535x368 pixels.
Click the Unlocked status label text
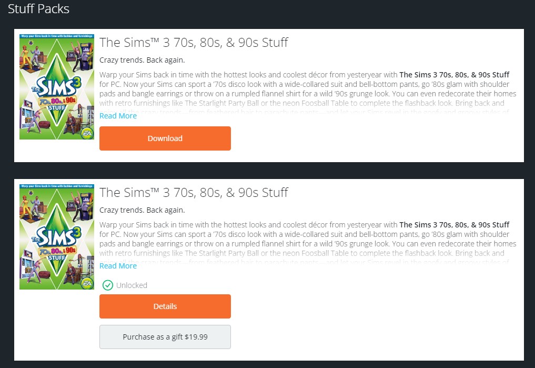point(132,285)
